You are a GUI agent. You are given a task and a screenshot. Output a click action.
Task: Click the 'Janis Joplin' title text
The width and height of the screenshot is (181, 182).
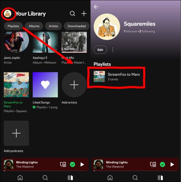[12, 58]
